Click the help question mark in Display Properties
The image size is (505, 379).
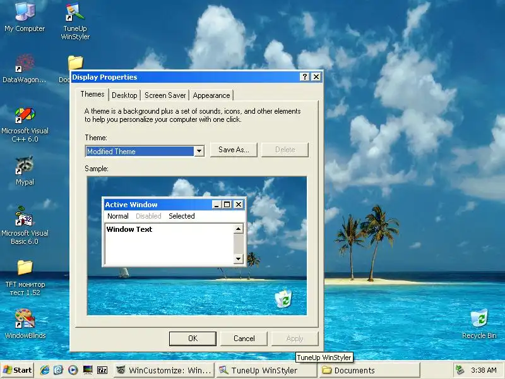click(304, 76)
